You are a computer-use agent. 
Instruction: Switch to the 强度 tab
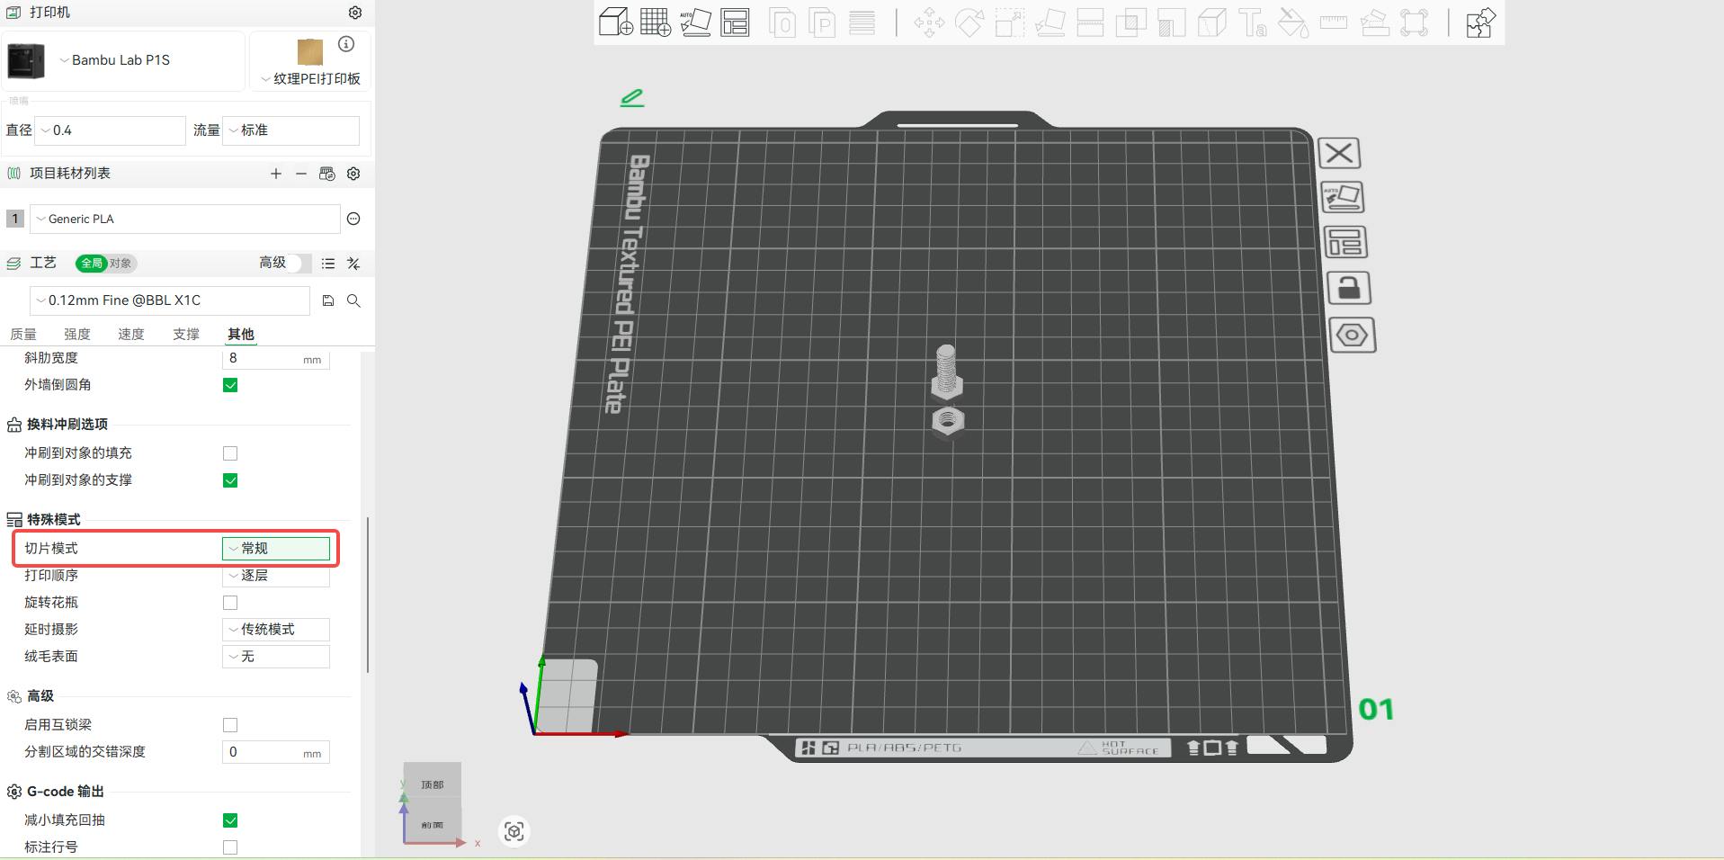(x=77, y=335)
